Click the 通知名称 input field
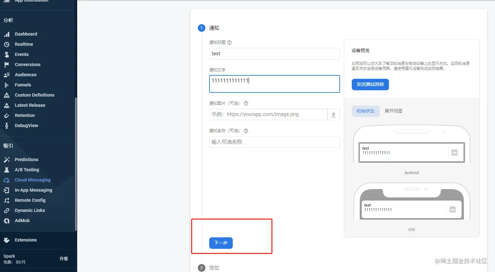495x272 pixels. 274,142
